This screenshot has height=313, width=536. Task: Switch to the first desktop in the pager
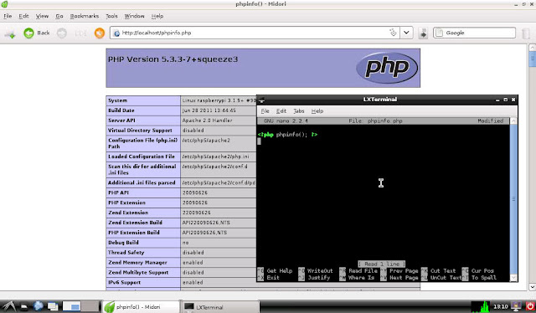(x=71, y=306)
